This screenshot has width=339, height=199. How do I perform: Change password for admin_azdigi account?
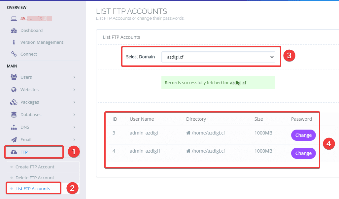(303, 135)
